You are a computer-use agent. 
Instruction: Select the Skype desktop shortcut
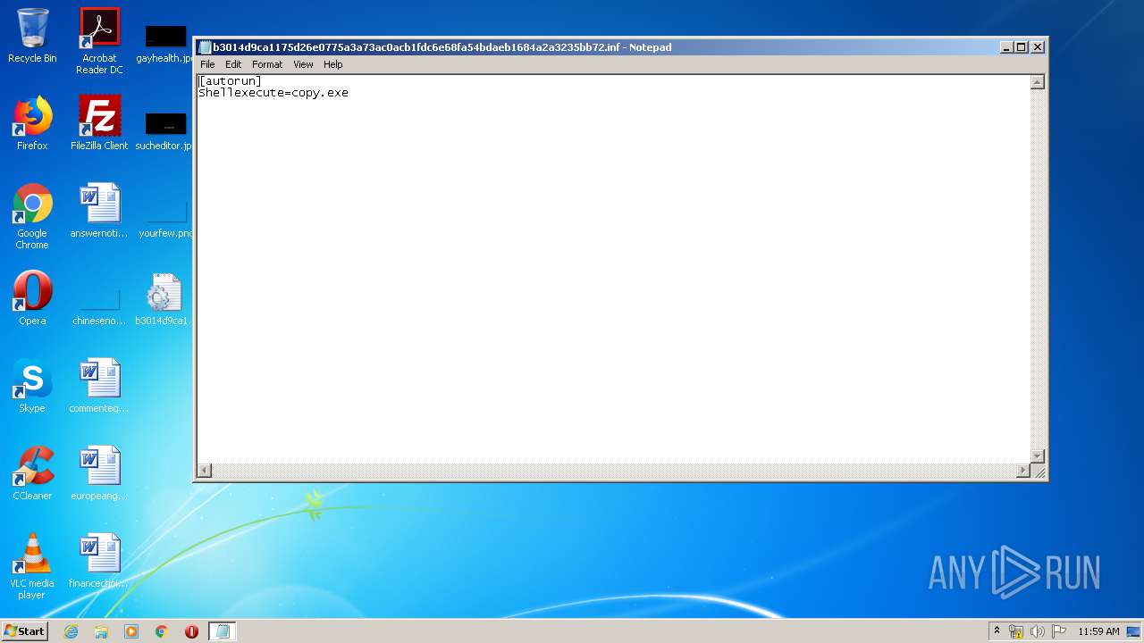point(32,386)
